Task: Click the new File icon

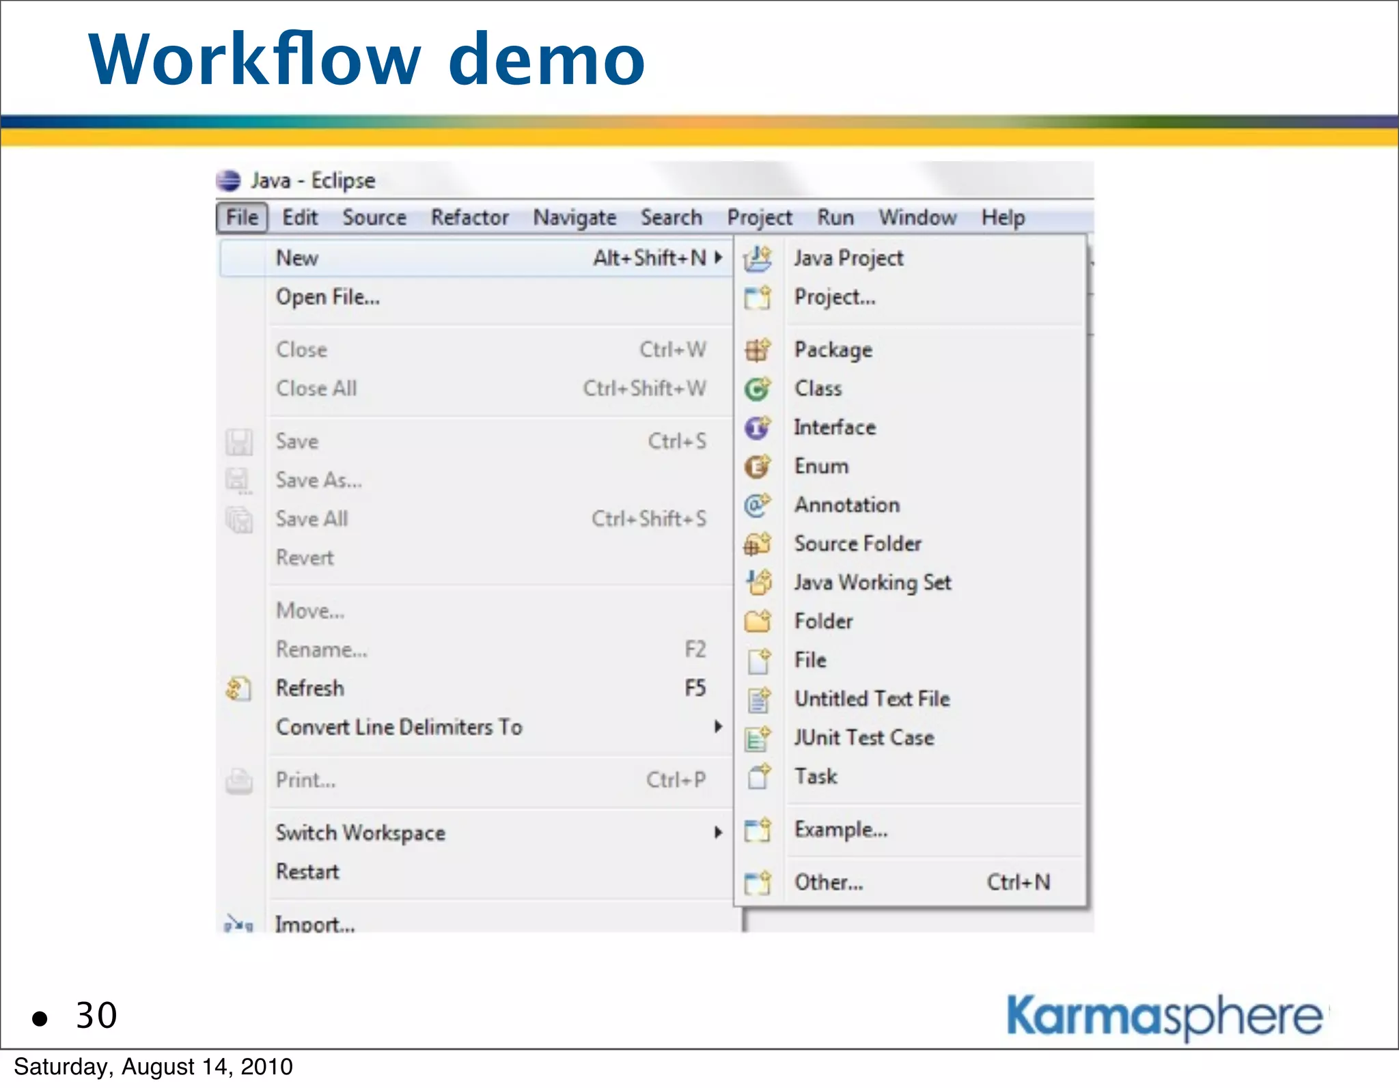Action: coord(759,660)
